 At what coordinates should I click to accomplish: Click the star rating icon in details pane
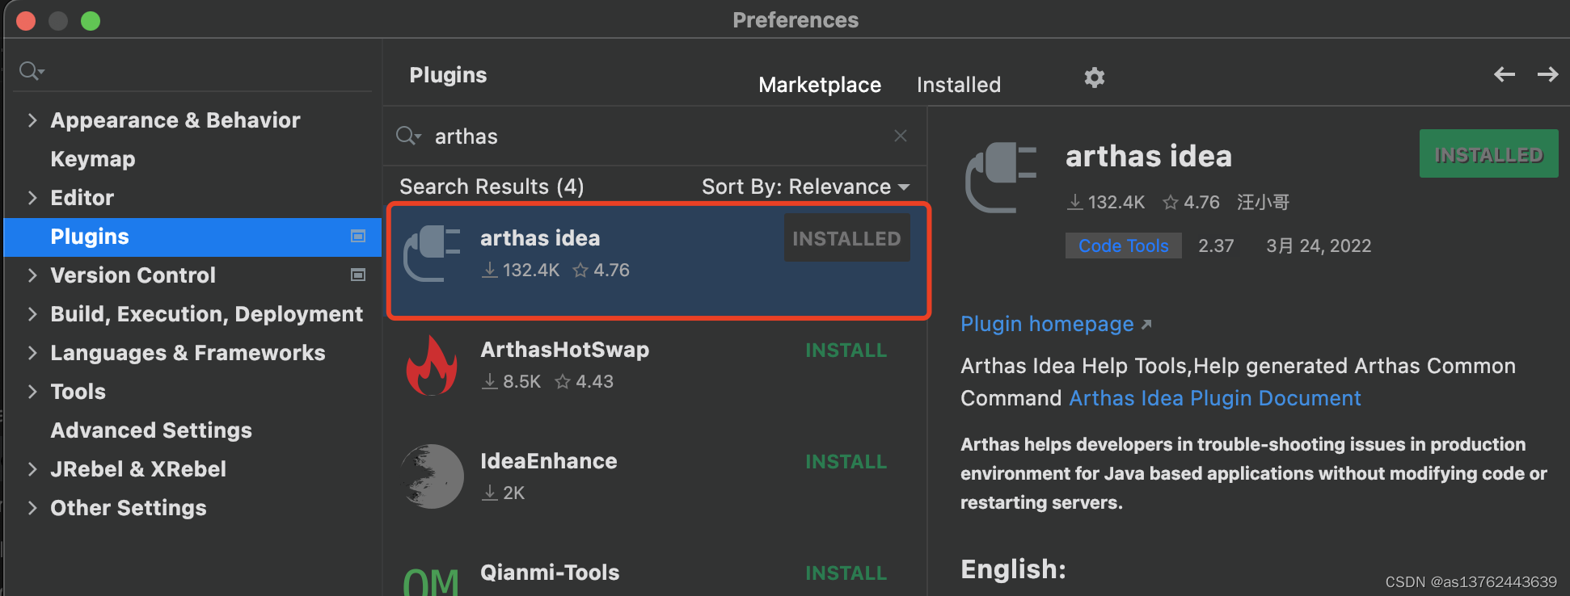pyautogui.click(x=1170, y=202)
